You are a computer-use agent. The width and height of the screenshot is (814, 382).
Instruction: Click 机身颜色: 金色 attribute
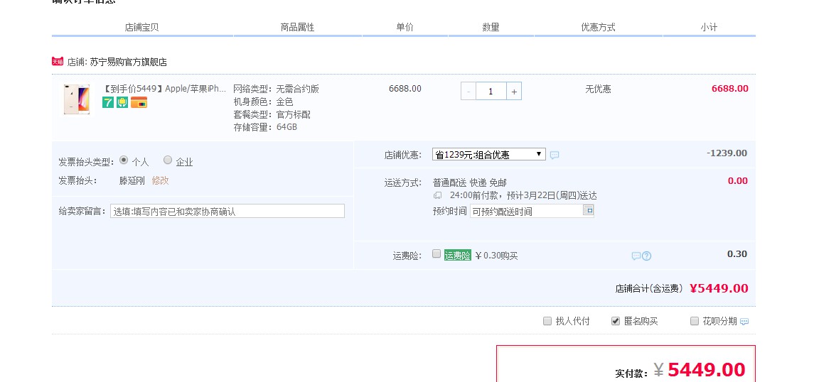263,102
